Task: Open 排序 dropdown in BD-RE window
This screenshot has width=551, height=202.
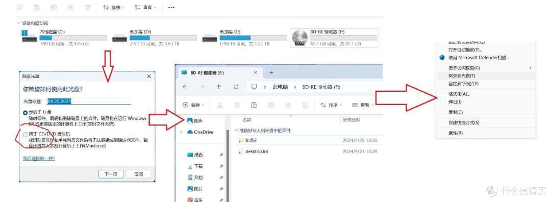Action: (331, 105)
